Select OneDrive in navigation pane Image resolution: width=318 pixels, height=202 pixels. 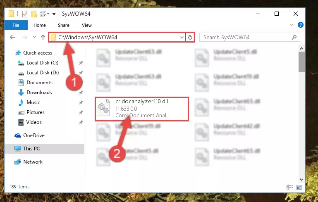tap(33, 135)
